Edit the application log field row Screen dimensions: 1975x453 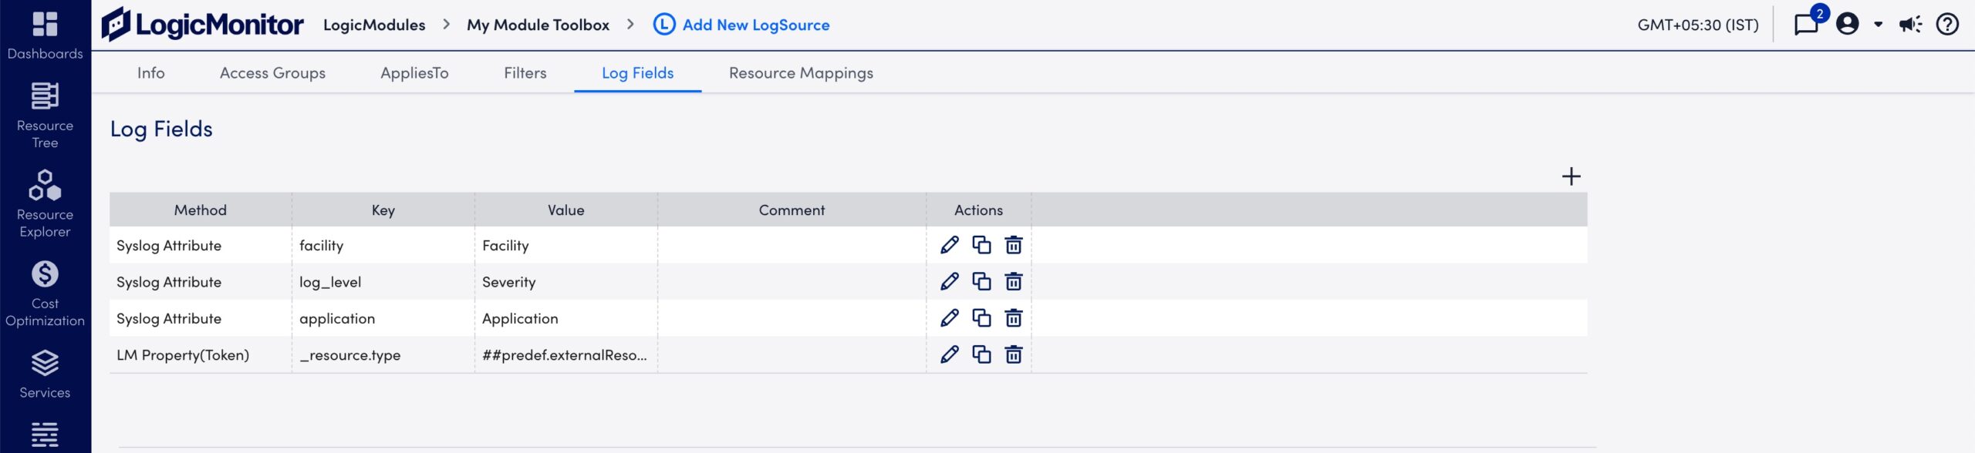(950, 317)
